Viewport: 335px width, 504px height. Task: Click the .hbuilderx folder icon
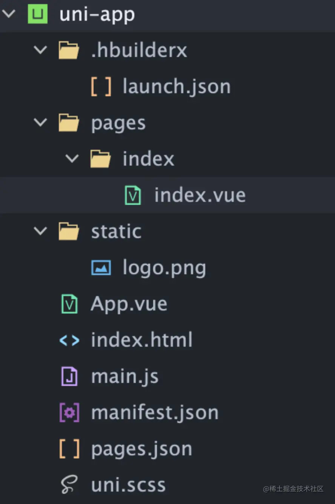point(69,51)
